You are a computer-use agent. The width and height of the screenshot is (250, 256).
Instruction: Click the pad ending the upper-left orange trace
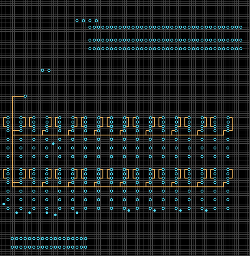pos(25,96)
